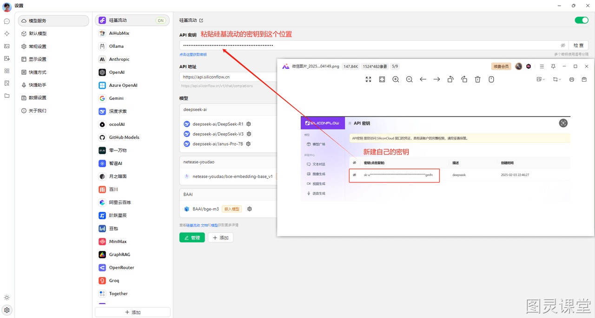
Task: Open the chat assistant icon in left sidebar
Action: 7,21
